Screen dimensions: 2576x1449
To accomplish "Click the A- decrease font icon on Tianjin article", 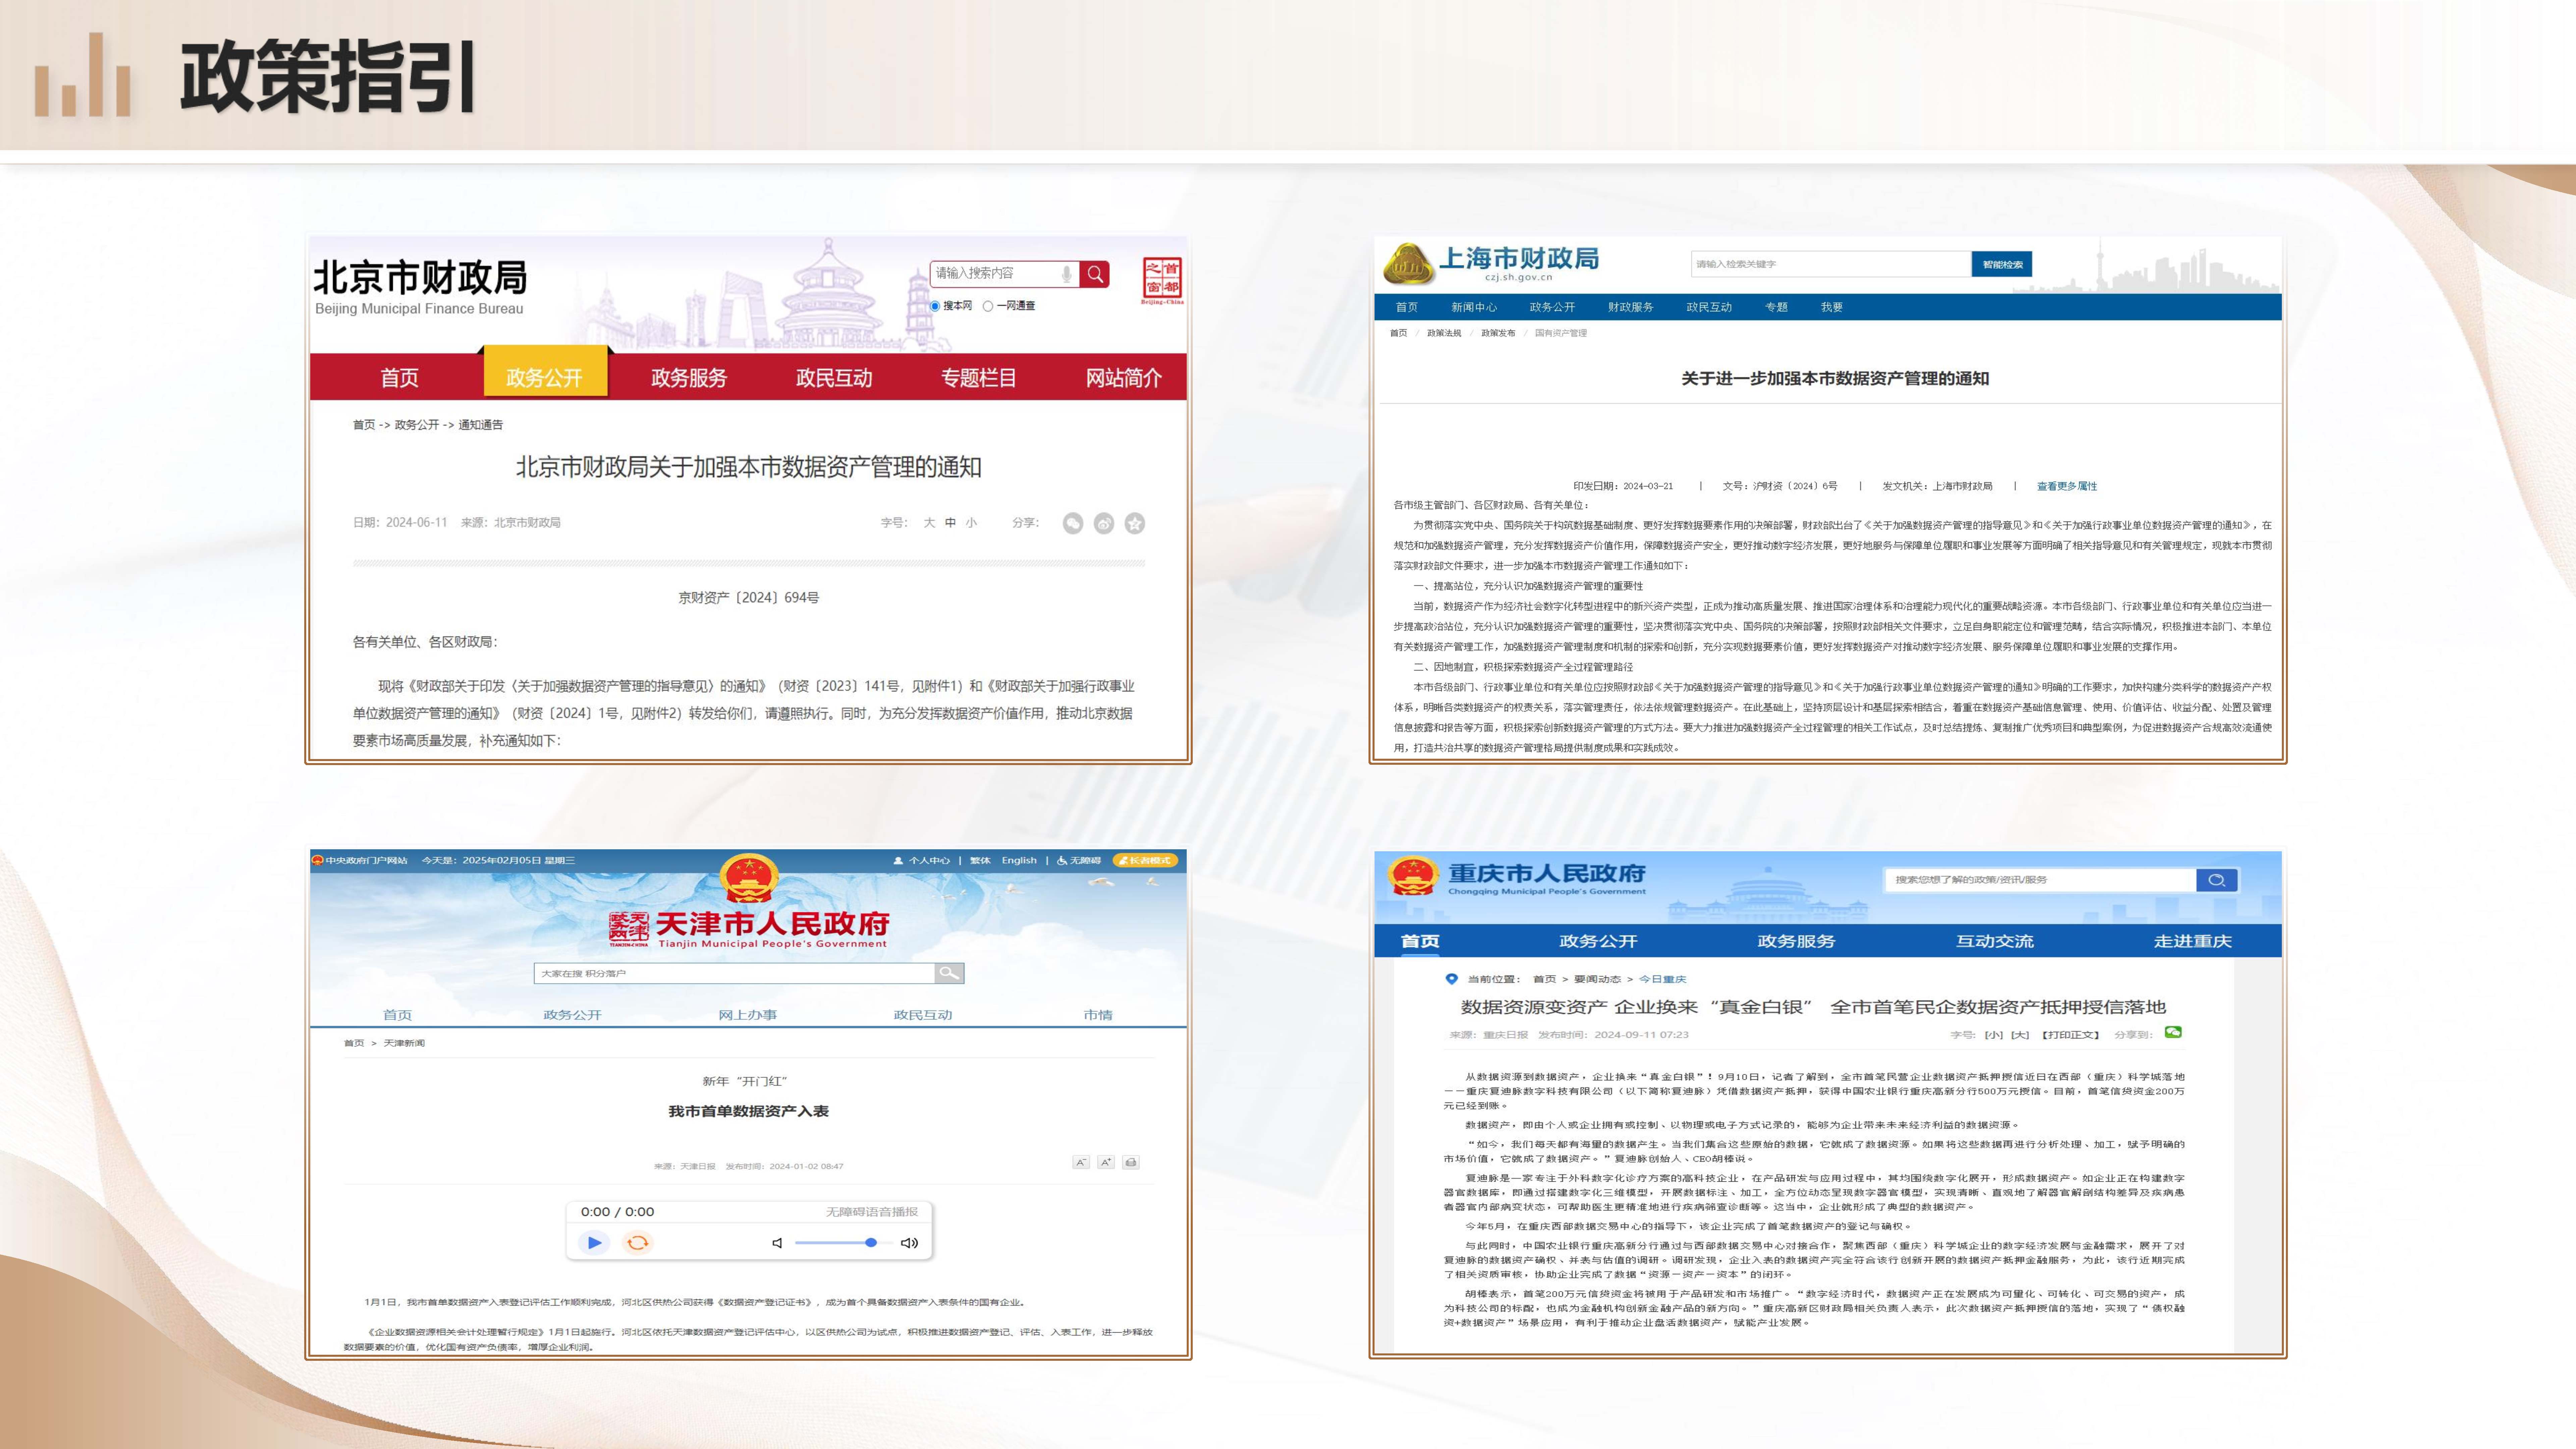I will pyautogui.click(x=1081, y=1162).
